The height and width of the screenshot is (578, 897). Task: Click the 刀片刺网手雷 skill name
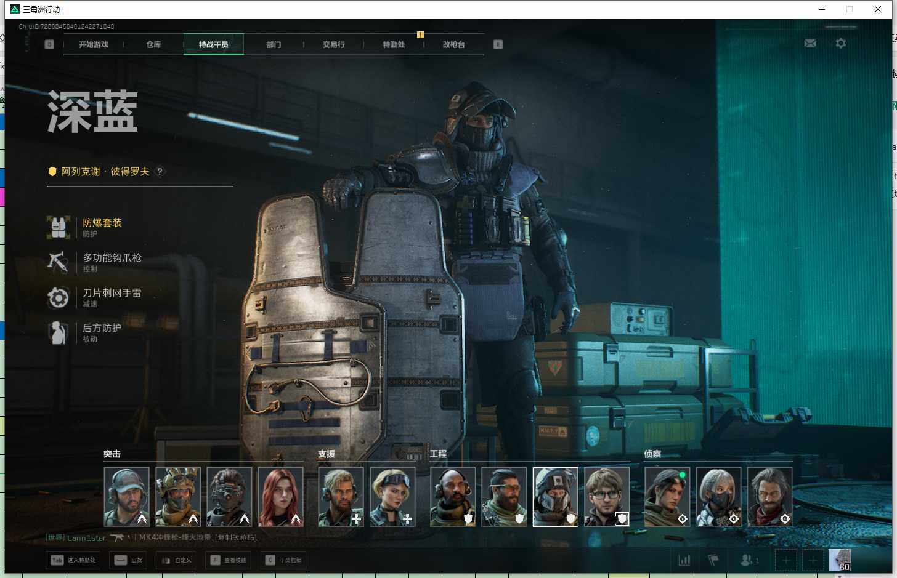tap(112, 292)
